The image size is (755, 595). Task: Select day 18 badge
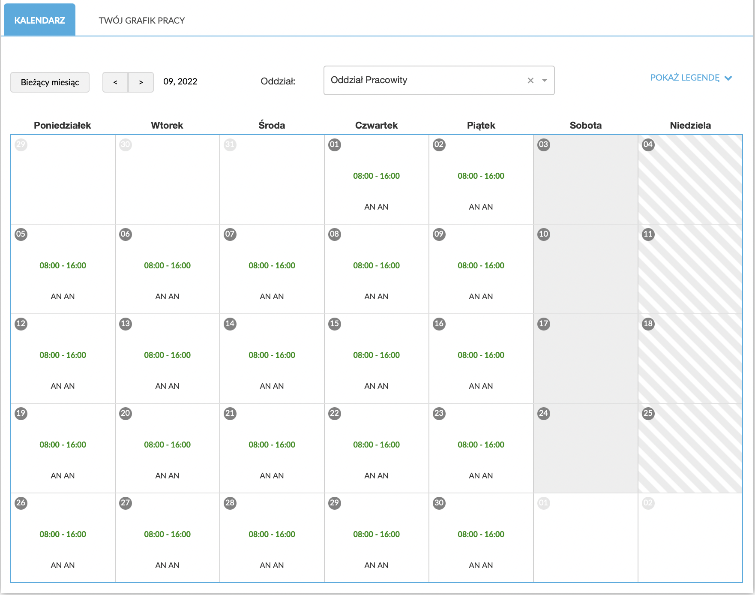(648, 324)
